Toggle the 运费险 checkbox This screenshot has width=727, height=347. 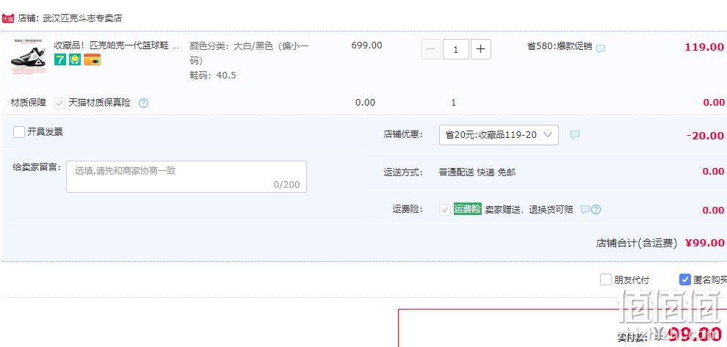point(444,209)
